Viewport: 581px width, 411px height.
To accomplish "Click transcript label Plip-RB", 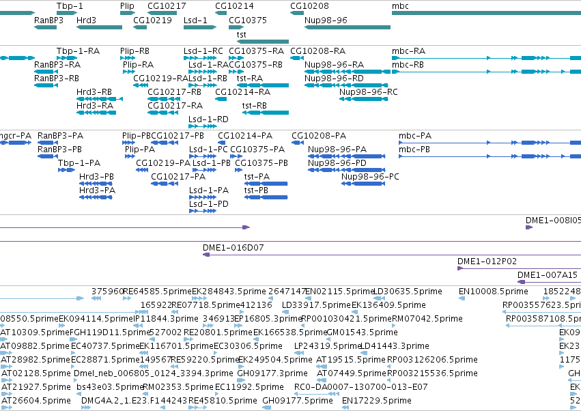I will click(x=134, y=51).
